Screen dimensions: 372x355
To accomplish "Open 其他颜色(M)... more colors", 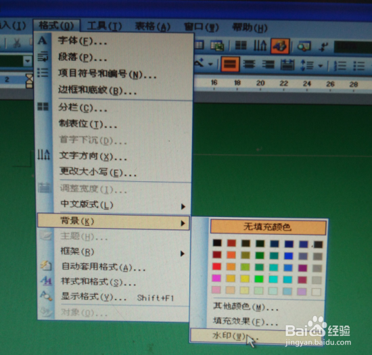I will (x=246, y=307).
